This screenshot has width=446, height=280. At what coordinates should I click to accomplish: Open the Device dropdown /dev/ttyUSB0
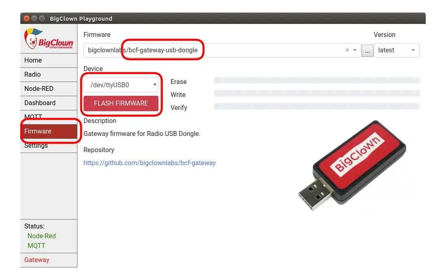[x=121, y=85]
